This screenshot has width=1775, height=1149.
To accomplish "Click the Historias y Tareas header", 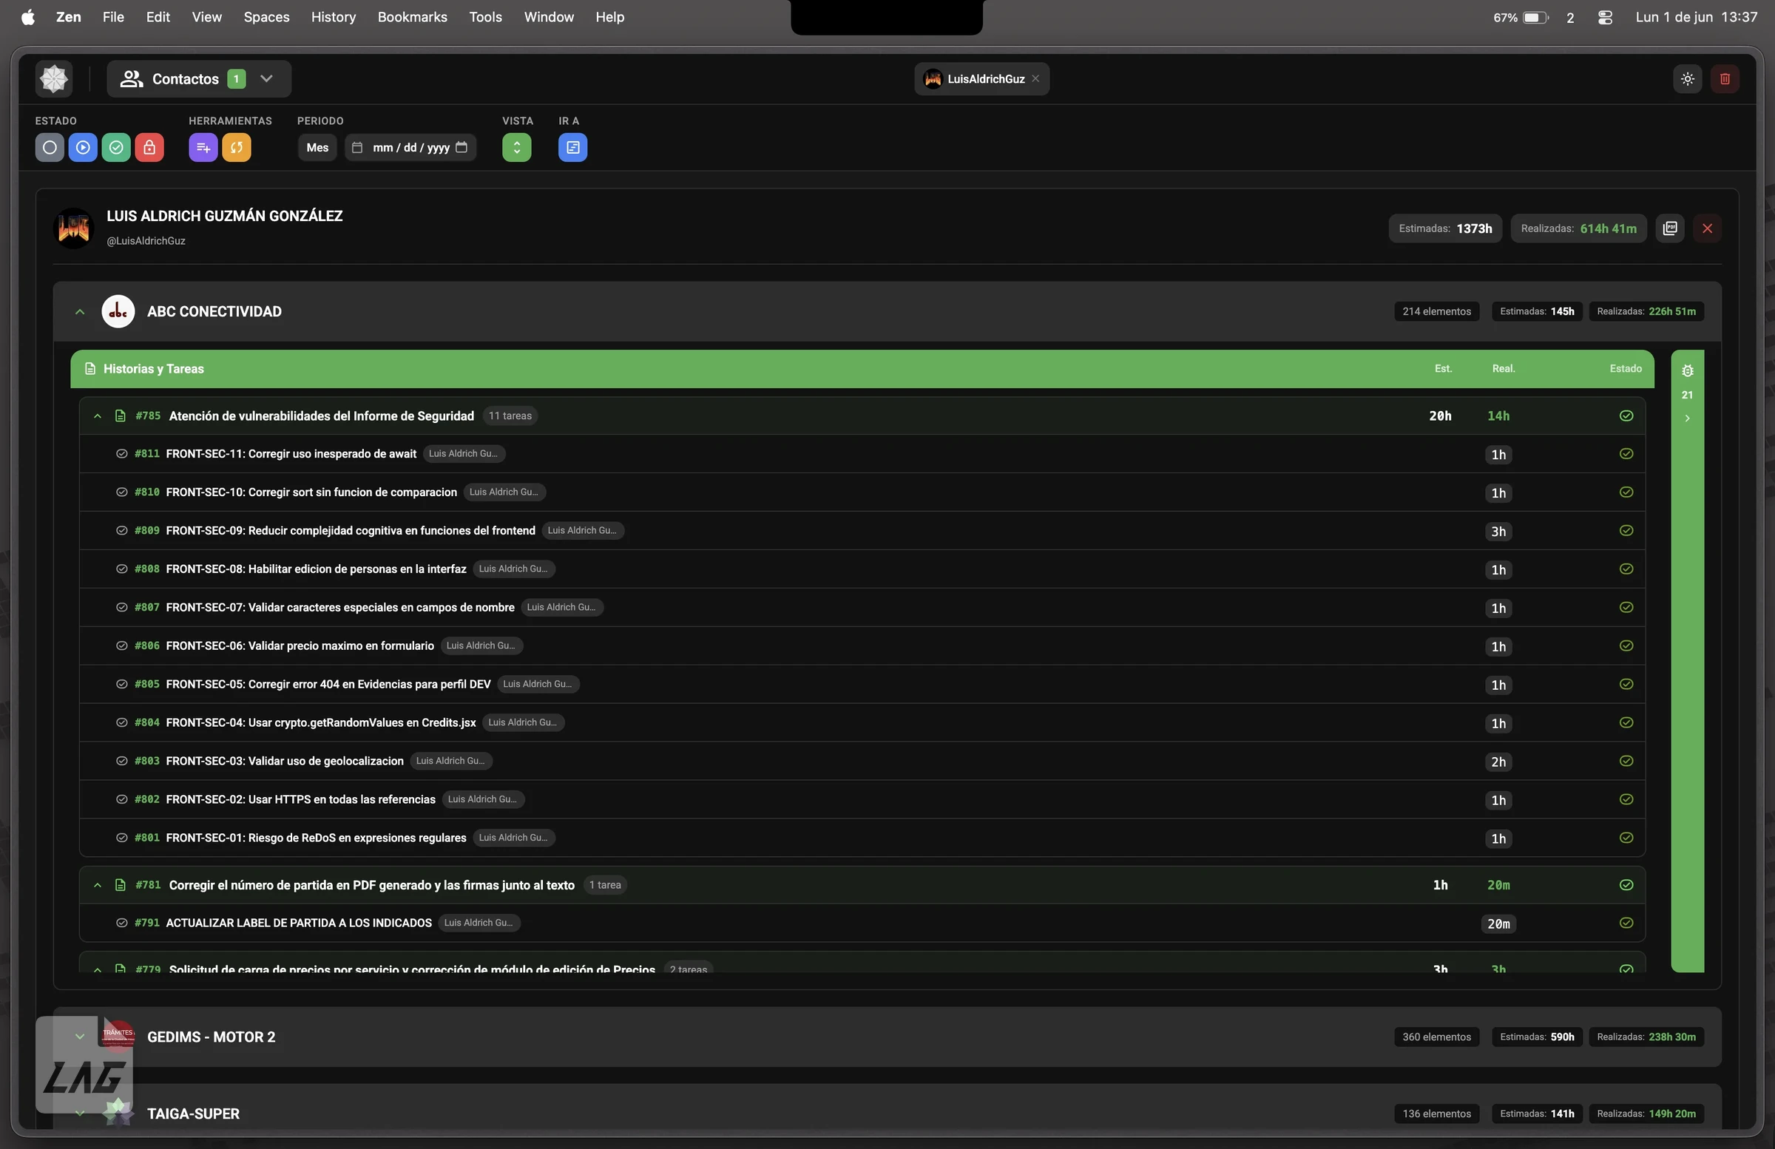I will (862, 369).
